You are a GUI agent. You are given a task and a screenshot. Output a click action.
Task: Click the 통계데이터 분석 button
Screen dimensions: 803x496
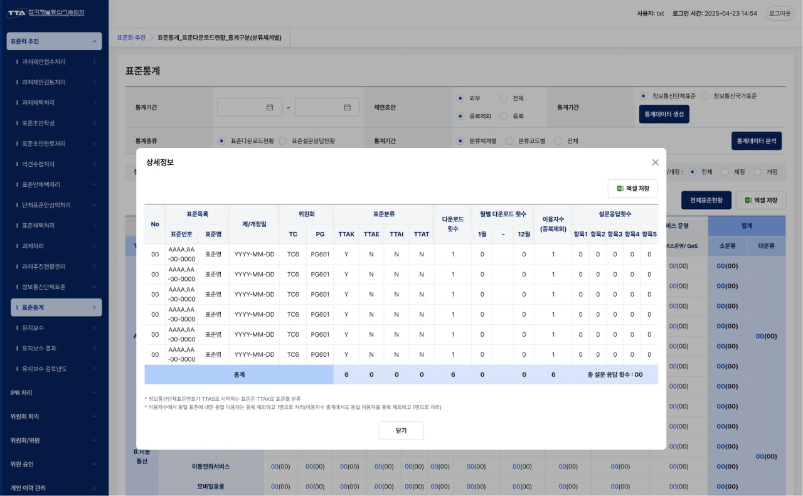point(756,141)
